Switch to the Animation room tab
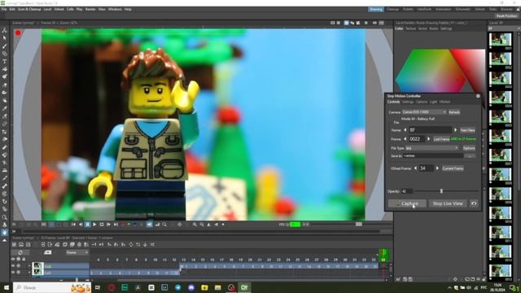 click(x=443, y=9)
